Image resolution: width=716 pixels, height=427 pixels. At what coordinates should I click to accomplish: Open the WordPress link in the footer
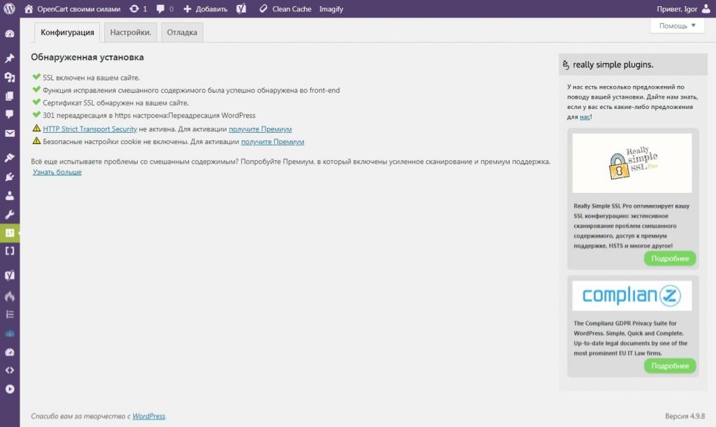tap(149, 416)
